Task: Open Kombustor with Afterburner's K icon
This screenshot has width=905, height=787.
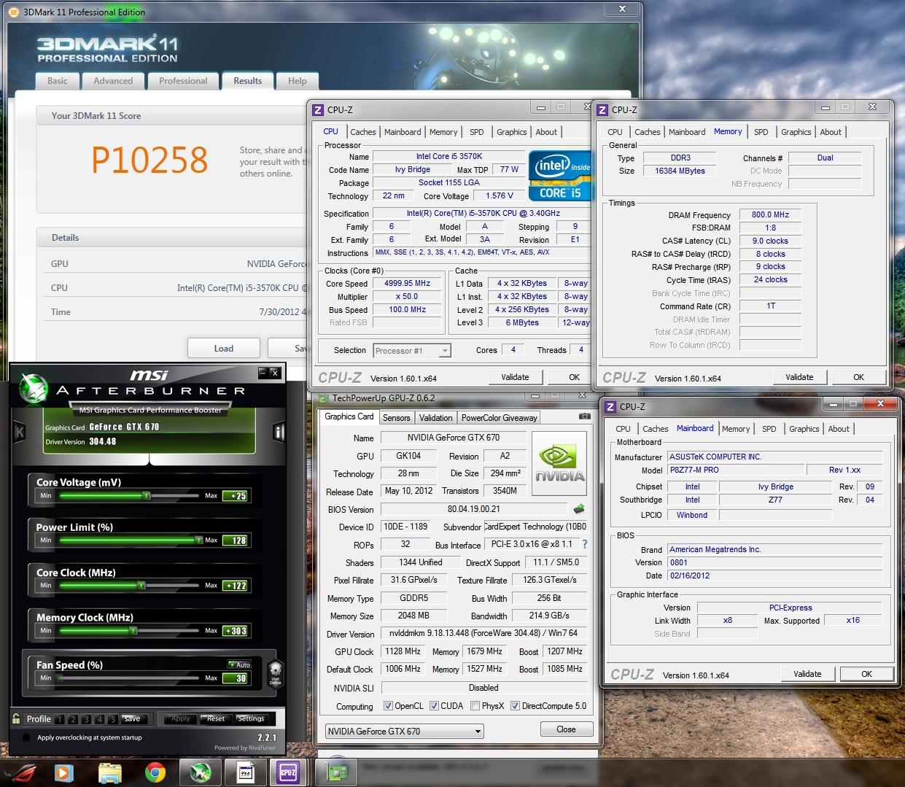Action: pyautogui.click(x=20, y=433)
